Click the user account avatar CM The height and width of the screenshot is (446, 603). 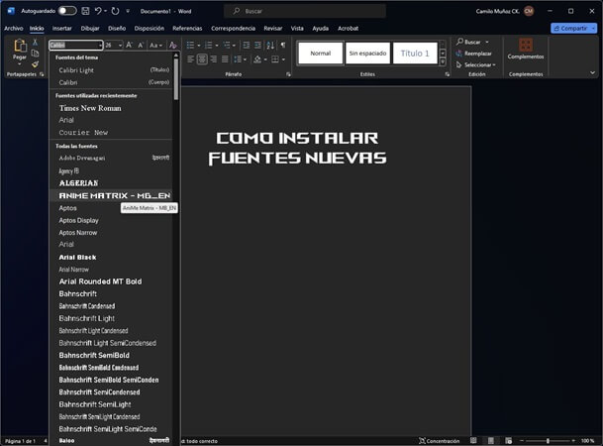point(529,11)
